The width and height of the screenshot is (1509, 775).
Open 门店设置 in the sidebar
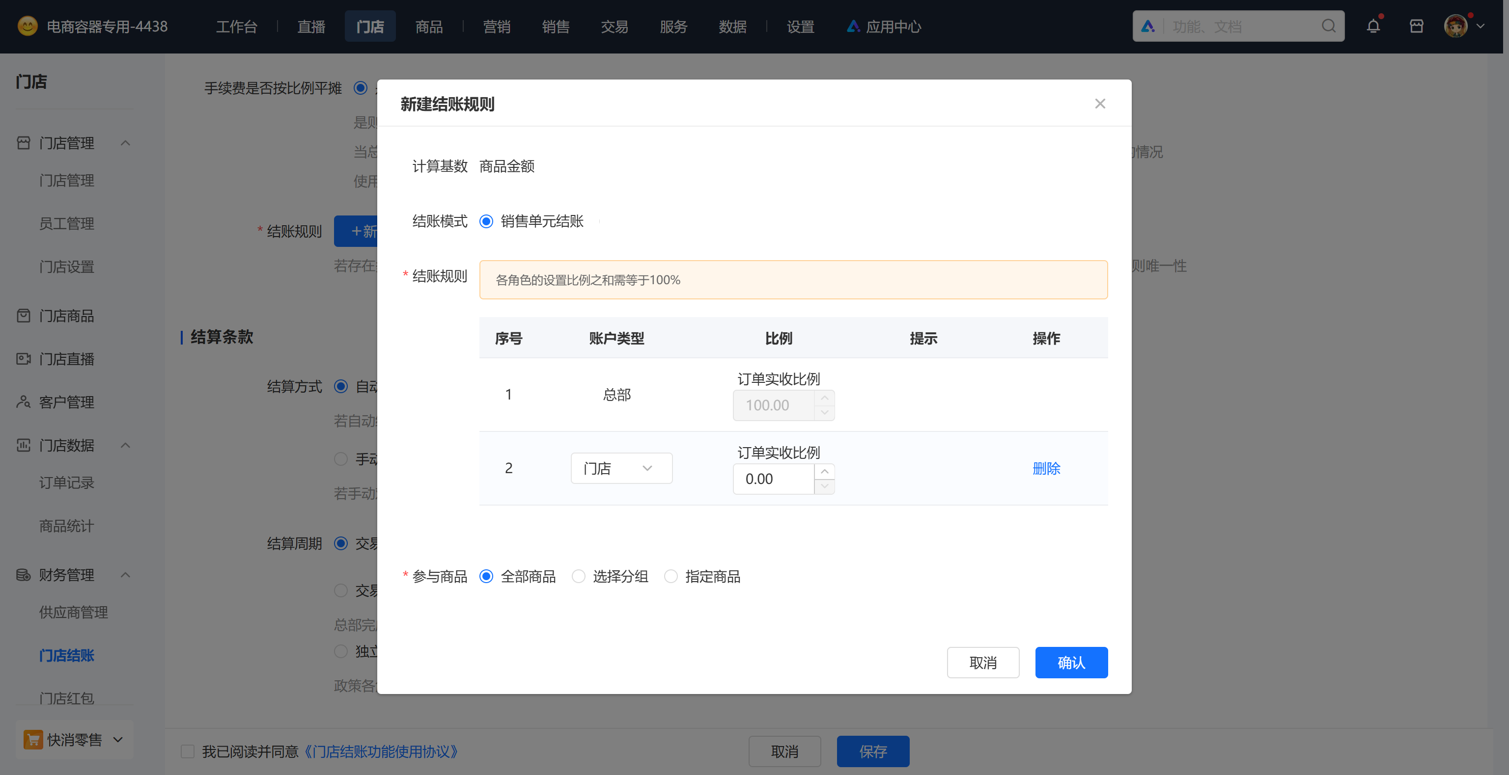point(67,267)
